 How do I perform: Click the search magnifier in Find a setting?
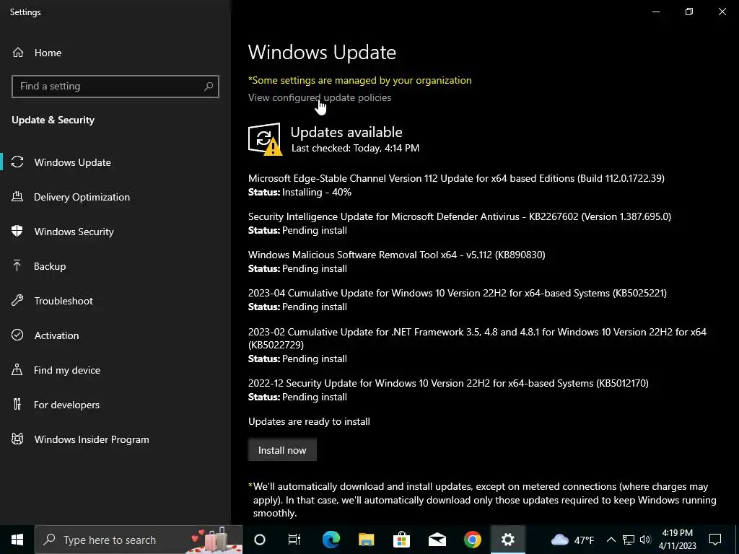coord(209,87)
